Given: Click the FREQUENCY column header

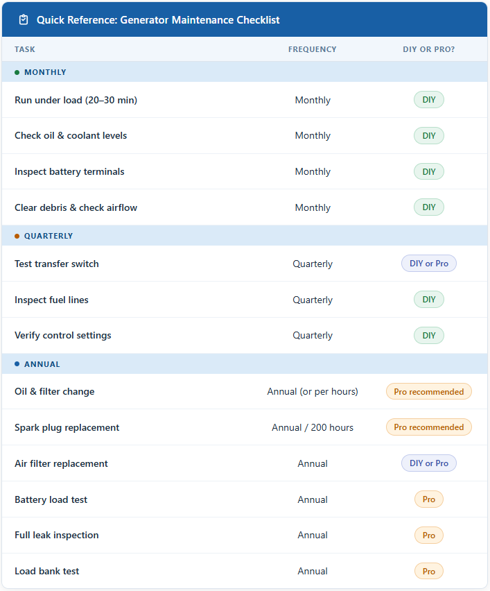Looking at the screenshot, I should [313, 49].
